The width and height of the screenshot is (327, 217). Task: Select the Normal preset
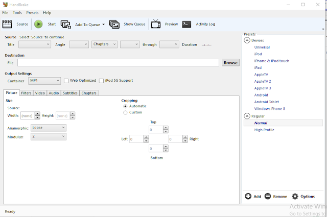(x=283, y=123)
